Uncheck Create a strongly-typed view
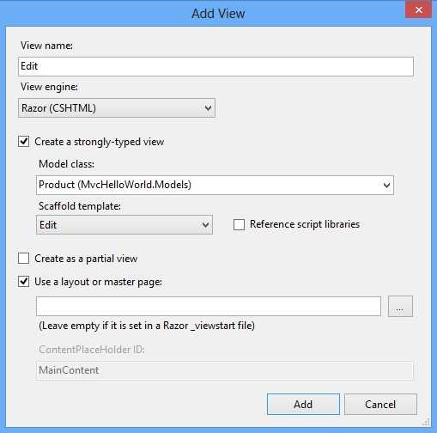 point(23,142)
